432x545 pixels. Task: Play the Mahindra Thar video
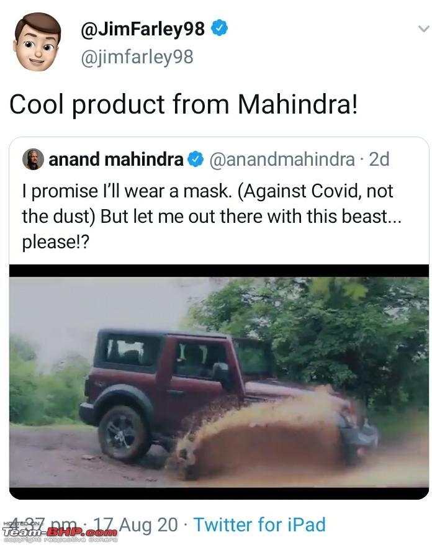point(219,382)
